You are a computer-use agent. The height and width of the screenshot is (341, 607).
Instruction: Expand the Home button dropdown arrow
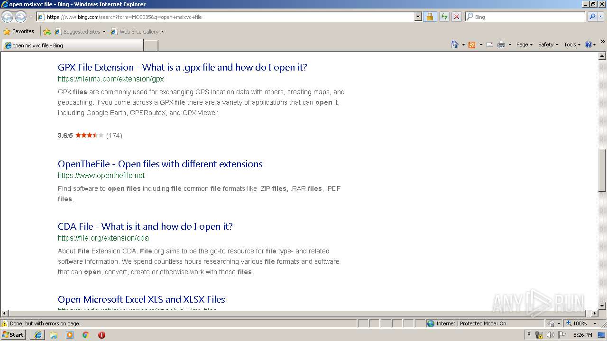click(463, 45)
